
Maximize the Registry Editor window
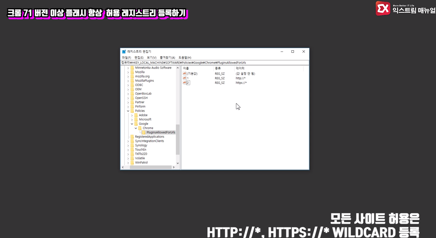pyautogui.click(x=293, y=52)
